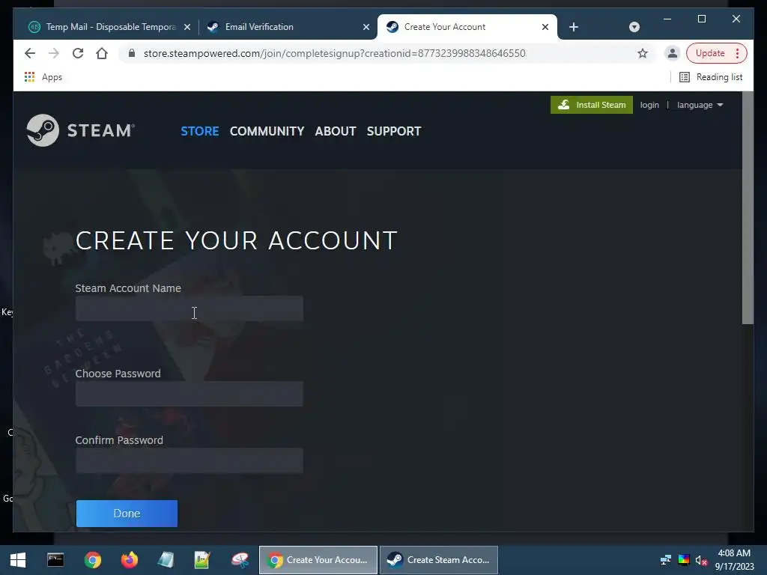Click the login link

(x=649, y=105)
